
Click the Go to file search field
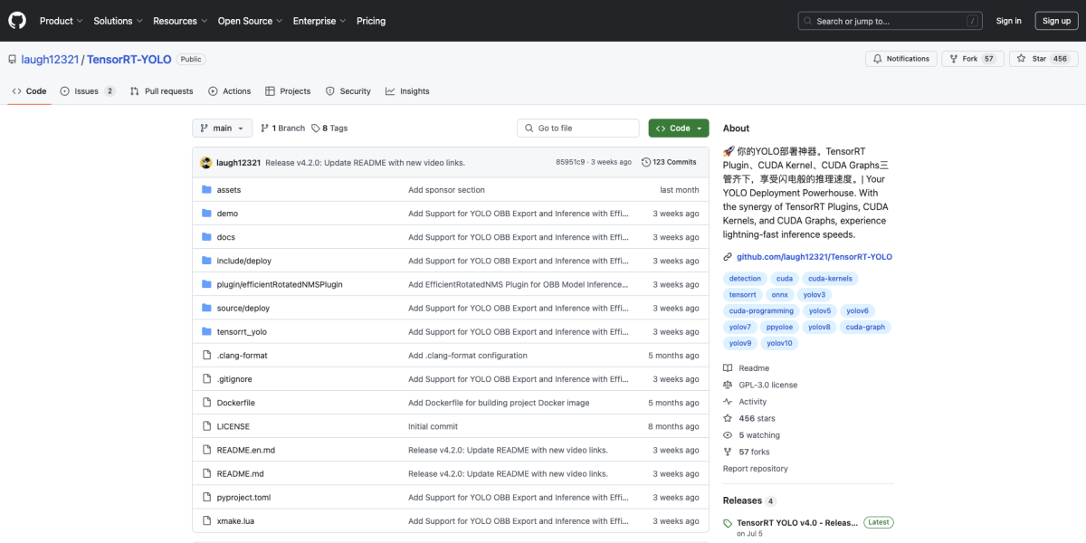[578, 129]
